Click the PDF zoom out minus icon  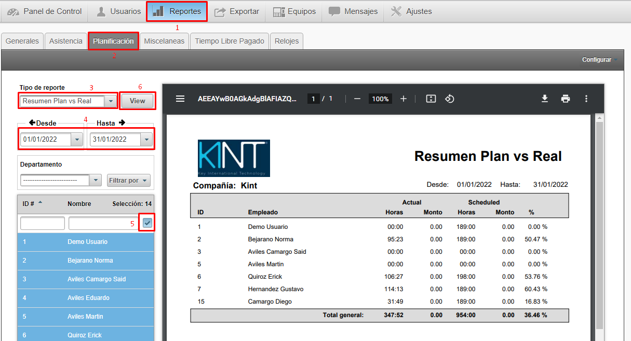point(357,99)
